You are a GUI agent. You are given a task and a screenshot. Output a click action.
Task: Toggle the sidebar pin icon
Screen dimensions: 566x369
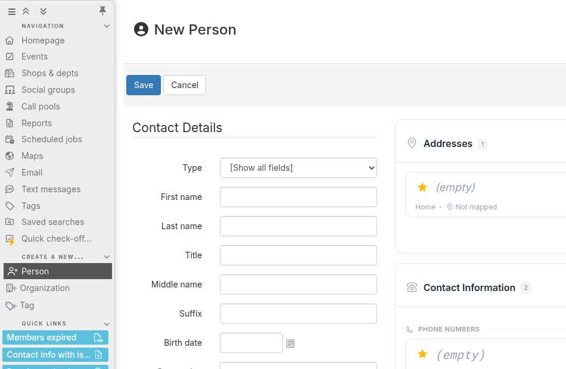(x=102, y=11)
